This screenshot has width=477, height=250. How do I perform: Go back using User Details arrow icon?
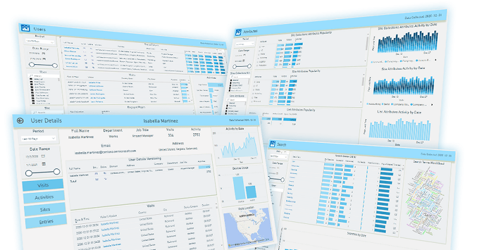pyautogui.click(x=20, y=121)
